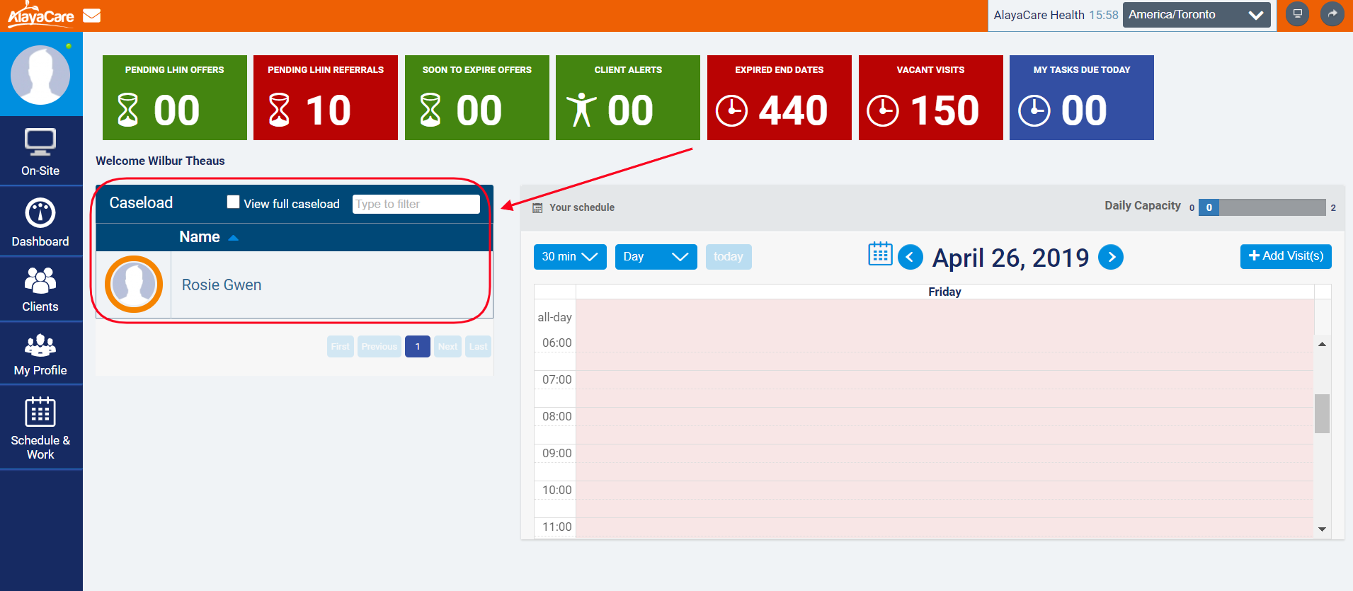The width and height of the screenshot is (1353, 591).
Task: Open Rosie Gwen's avatar picture
Action: point(134,285)
